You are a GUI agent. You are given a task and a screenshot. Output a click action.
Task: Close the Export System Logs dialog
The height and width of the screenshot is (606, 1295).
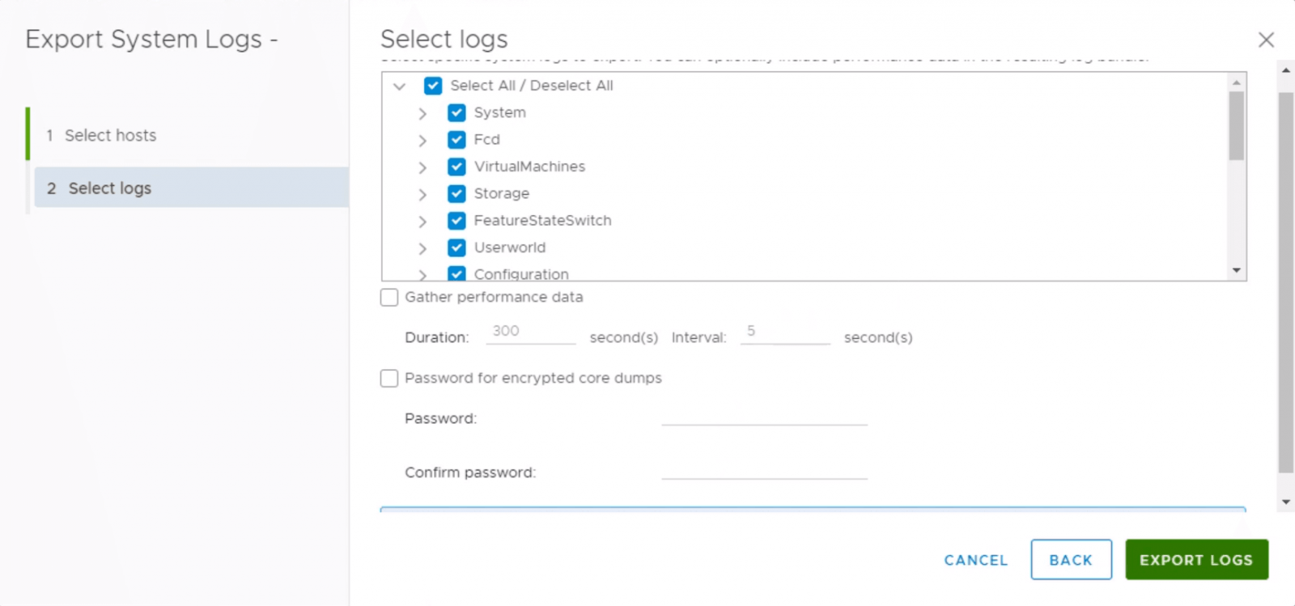pyautogui.click(x=1266, y=40)
